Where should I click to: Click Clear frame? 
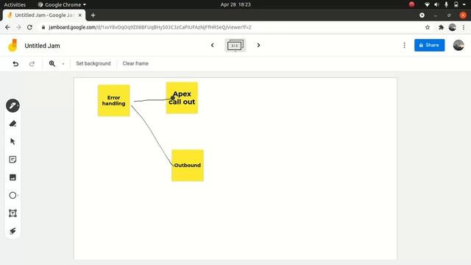[x=135, y=63]
